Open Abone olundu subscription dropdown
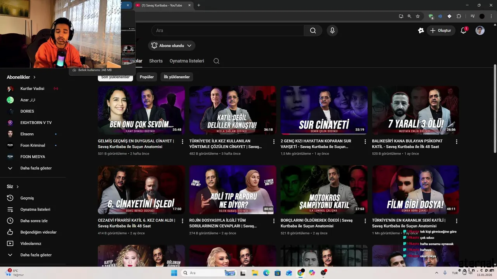The image size is (497, 279). [172, 45]
